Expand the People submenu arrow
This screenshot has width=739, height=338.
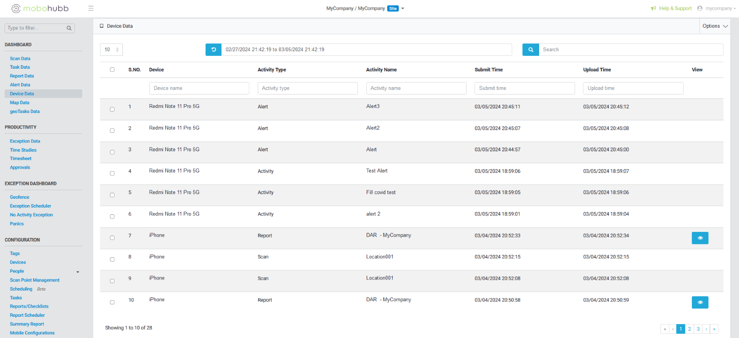tap(78, 272)
